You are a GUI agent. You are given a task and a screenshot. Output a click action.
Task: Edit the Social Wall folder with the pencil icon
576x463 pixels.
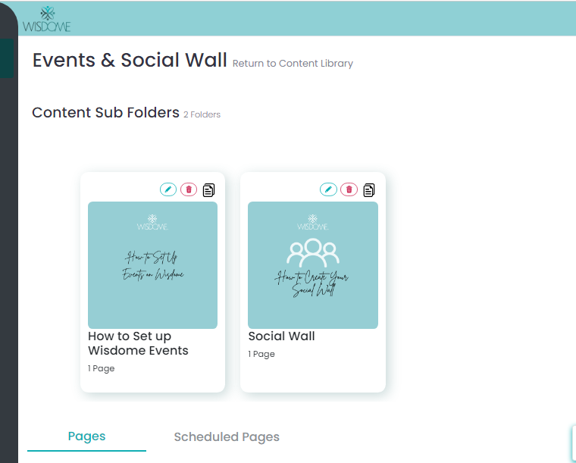click(328, 189)
